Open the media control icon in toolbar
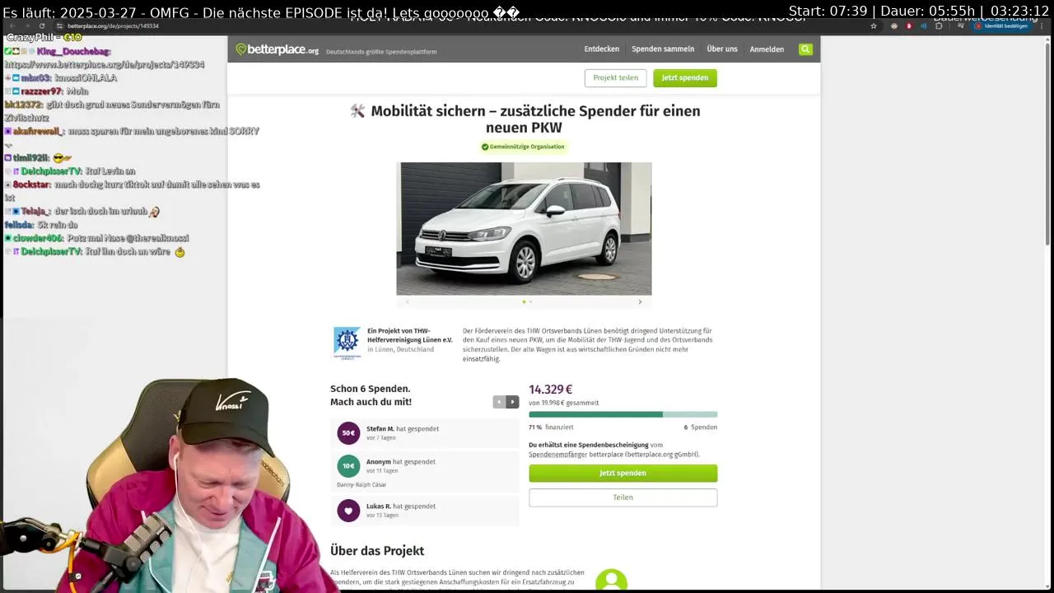 (x=960, y=26)
